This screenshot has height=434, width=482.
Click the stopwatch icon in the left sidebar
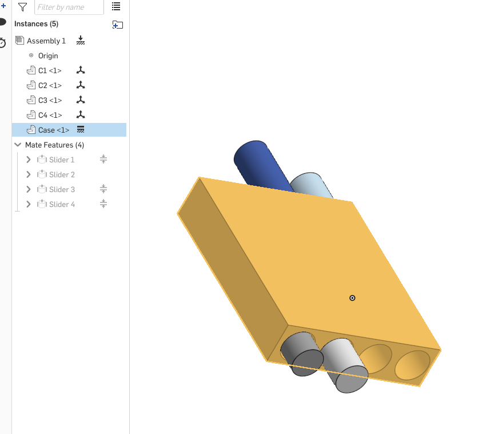click(x=2, y=42)
